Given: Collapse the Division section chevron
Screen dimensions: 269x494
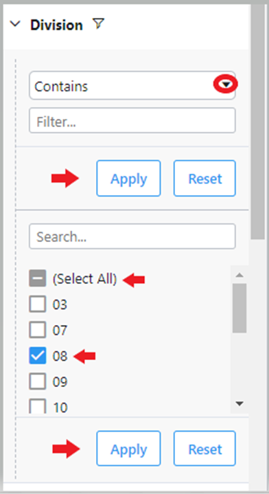Looking at the screenshot, I should click(x=15, y=24).
